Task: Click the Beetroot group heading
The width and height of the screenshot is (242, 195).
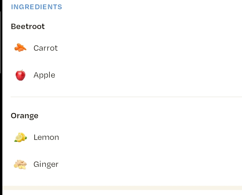Action: (x=28, y=26)
